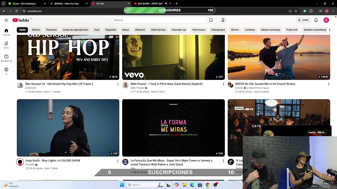Image resolution: width=337 pixels, height=189 pixels.
Task: Open the Chrome profile avatar in the toolbar
Action: click(x=327, y=11)
